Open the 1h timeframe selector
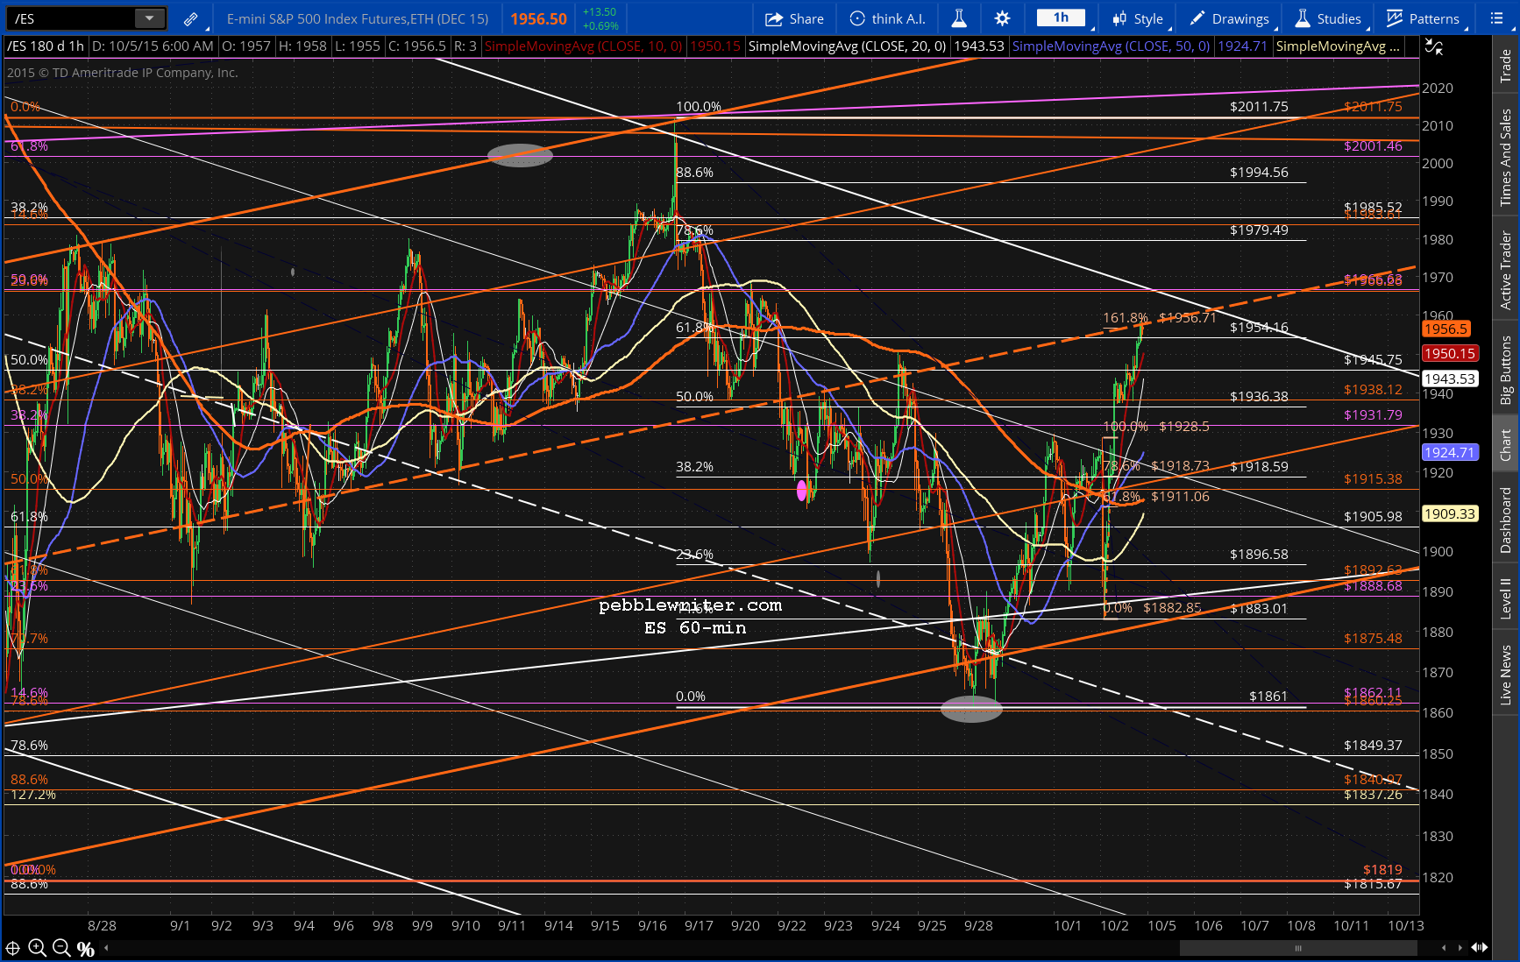The width and height of the screenshot is (1520, 962). point(1062,18)
